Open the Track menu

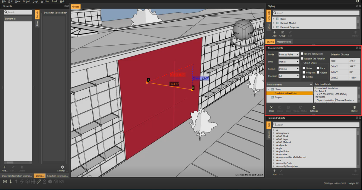[55, 2]
